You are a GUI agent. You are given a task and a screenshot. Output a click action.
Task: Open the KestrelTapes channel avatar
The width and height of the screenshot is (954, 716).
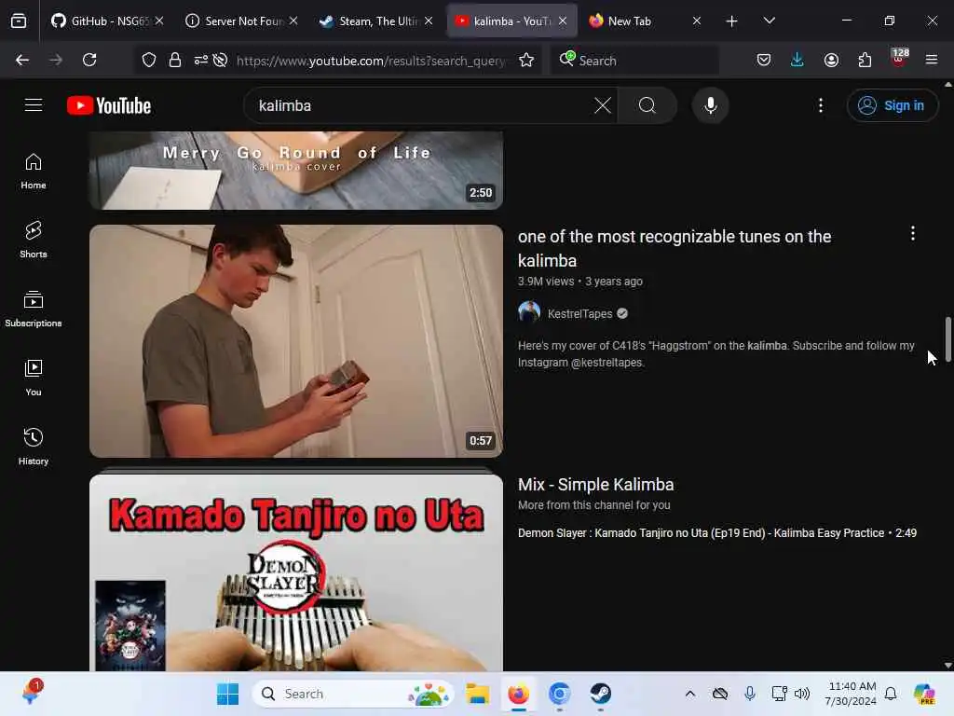click(x=529, y=313)
